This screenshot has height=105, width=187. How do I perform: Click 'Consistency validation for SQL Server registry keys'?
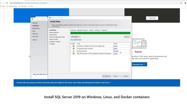(x=91, y=46)
